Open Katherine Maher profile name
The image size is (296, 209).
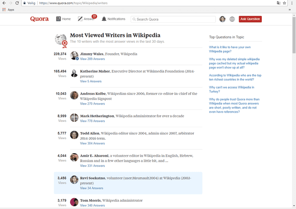(x=95, y=71)
